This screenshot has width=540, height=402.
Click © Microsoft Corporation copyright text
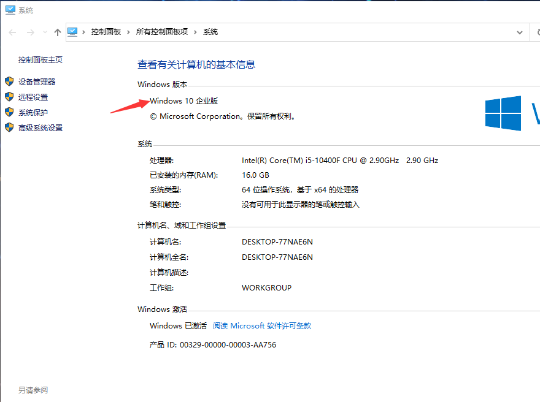[x=223, y=116]
